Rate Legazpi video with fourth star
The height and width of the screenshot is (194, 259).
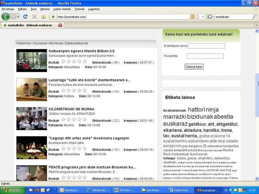(x=79, y=149)
